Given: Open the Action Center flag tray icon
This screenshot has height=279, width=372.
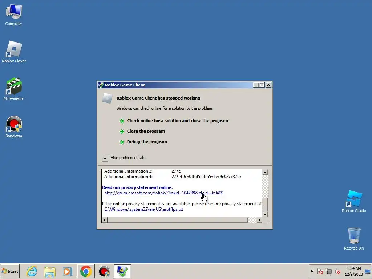Looking at the screenshot, I should click(x=320, y=271).
